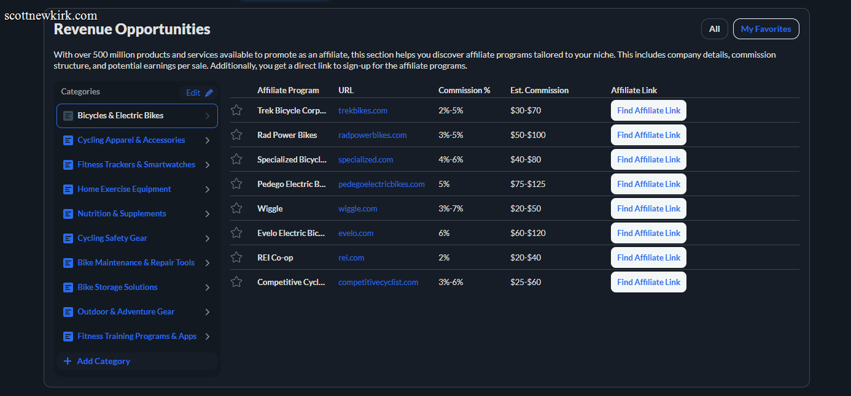Find Affiliate Link for REI Co-op
Image resolution: width=851 pixels, height=396 pixels.
(x=648, y=257)
